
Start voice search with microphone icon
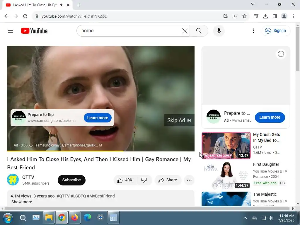click(219, 30)
